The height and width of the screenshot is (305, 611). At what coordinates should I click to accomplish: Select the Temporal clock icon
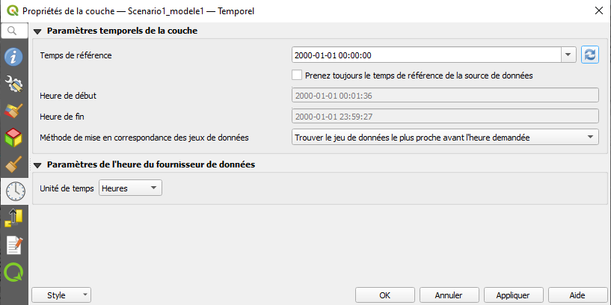point(15,191)
